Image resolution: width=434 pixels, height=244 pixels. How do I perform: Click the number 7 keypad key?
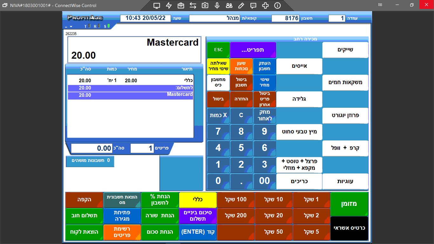click(218, 132)
